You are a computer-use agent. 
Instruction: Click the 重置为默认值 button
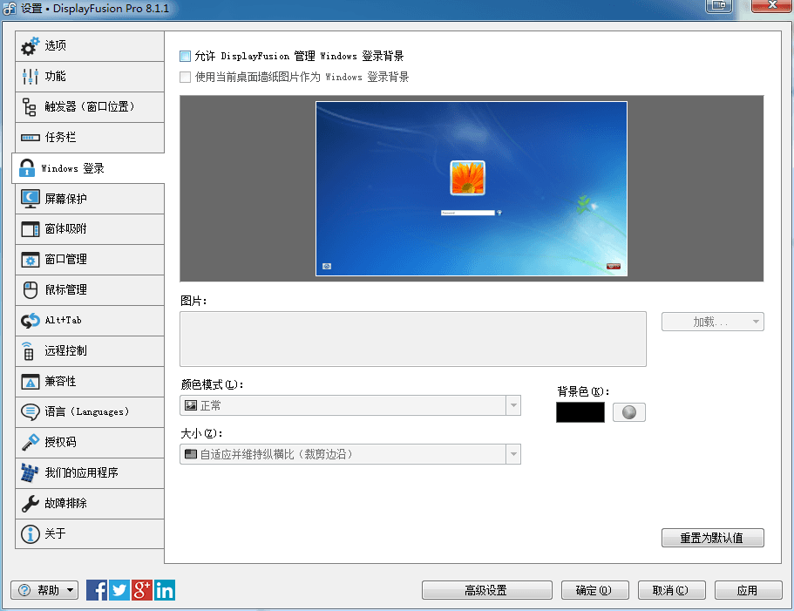pyautogui.click(x=712, y=538)
